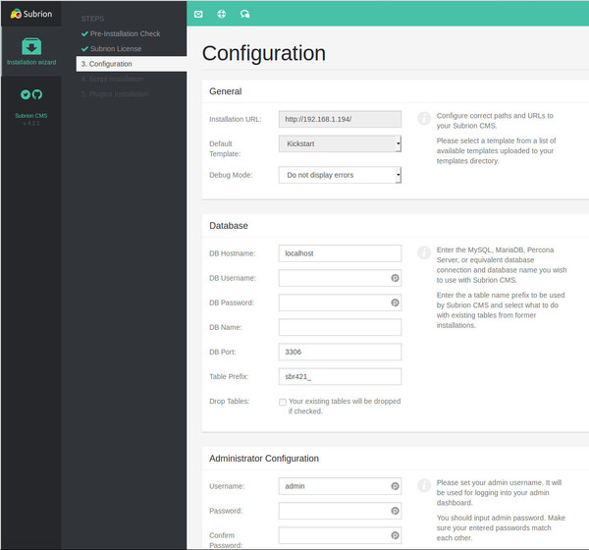
Task: Click the Subrion logo in the header
Action: click(30, 14)
